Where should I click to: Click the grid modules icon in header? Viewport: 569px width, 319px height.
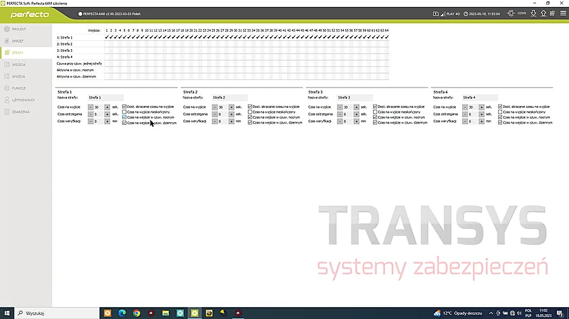553,13
